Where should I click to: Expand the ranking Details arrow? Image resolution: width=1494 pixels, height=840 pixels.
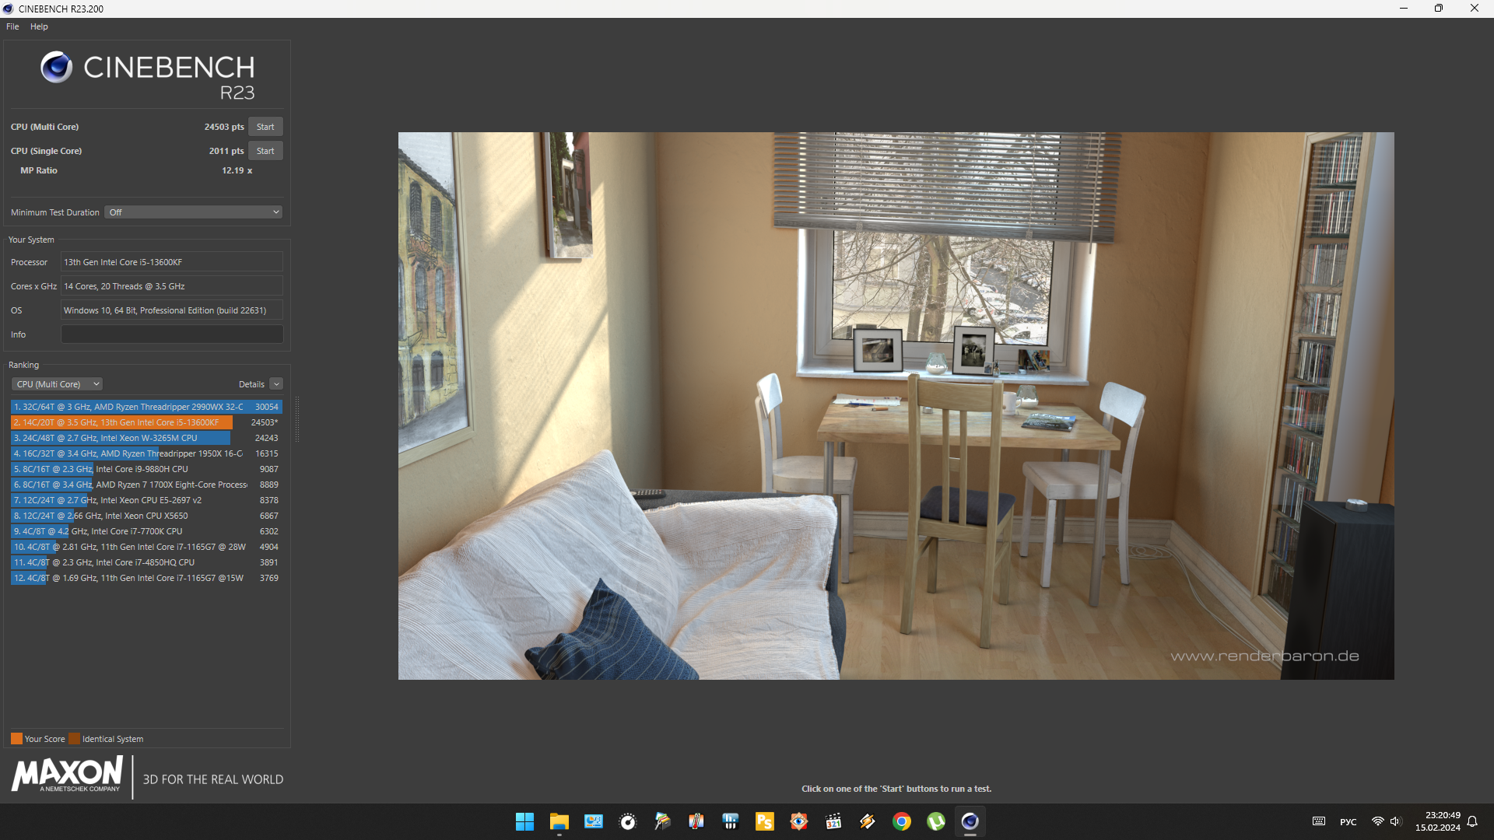[x=276, y=384]
